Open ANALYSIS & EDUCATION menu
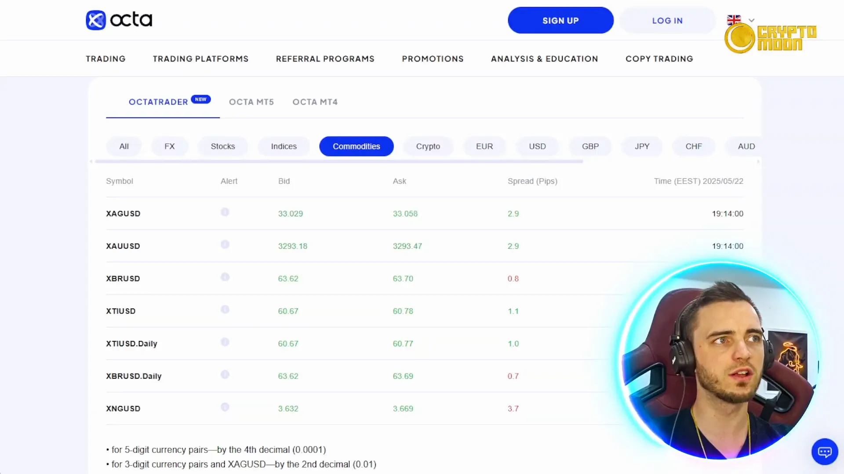Image resolution: width=844 pixels, height=474 pixels. (544, 59)
